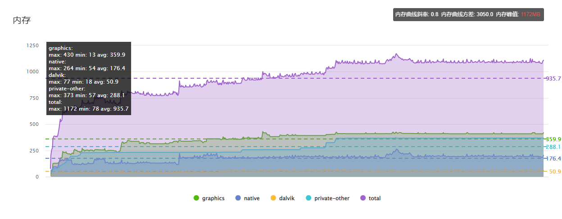
Task: Click the 内存 chart title
Action: pos(22,20)
